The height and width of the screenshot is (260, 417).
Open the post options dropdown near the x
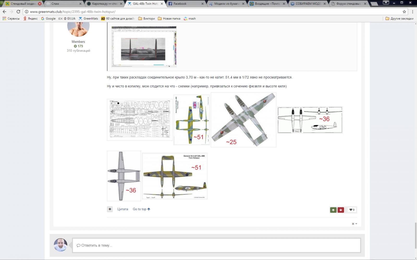(354, 224)
